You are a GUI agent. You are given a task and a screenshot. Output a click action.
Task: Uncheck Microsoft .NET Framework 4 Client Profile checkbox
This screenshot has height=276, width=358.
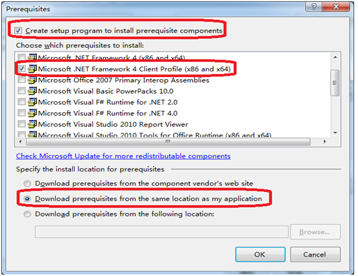point(22,68)
